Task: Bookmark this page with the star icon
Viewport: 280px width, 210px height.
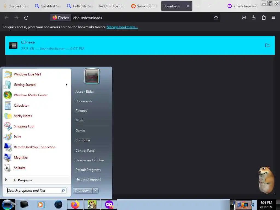Action: point(216,18)
